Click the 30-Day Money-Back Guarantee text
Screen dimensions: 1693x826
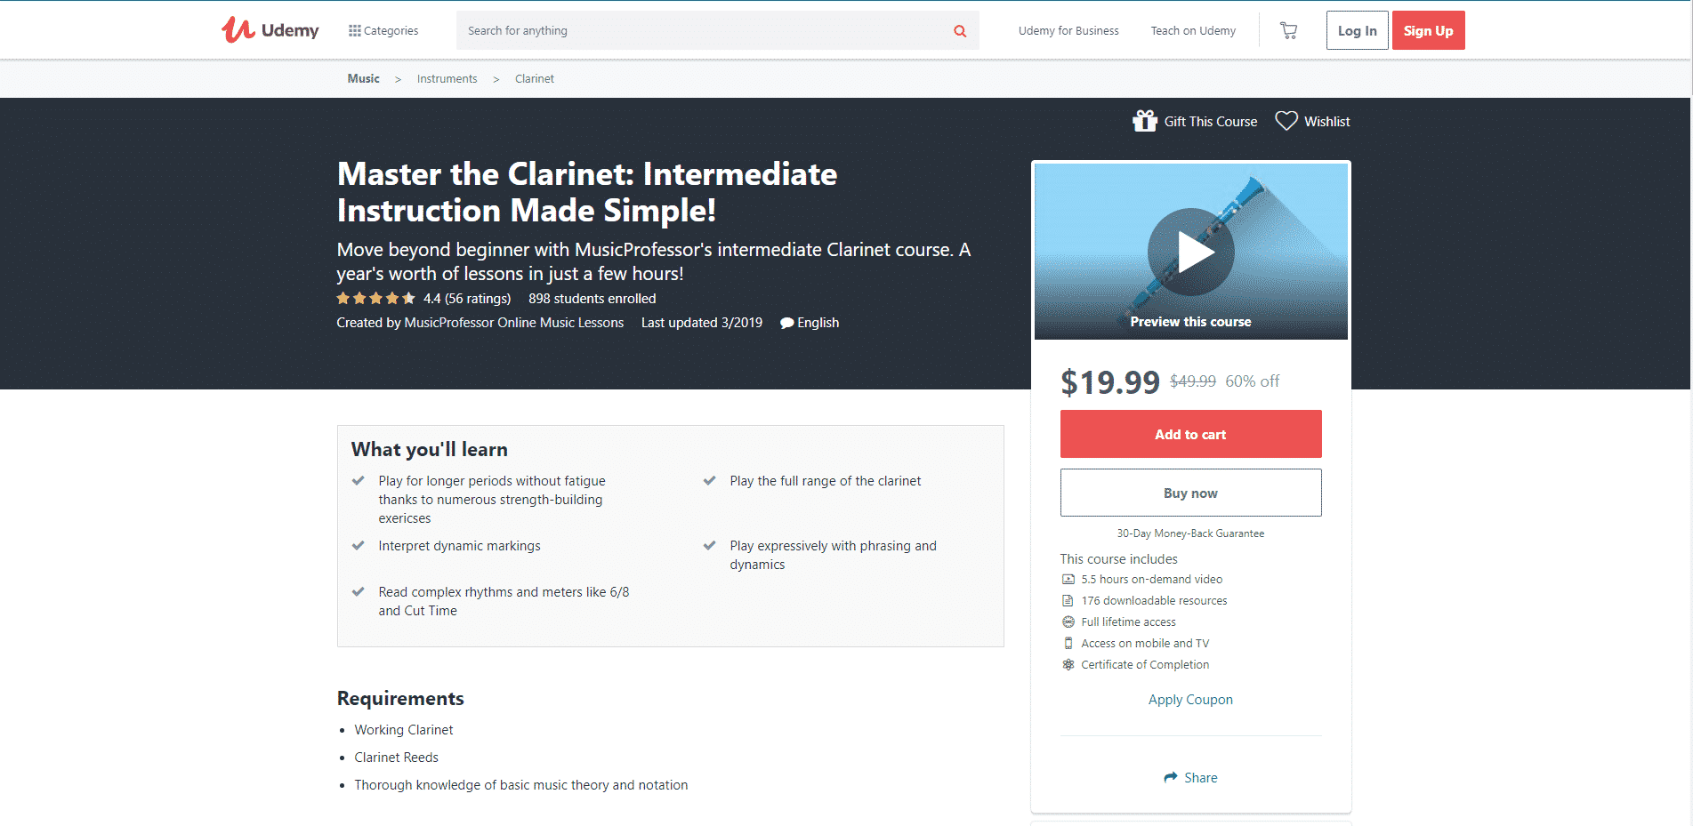tap(1190, 533)
